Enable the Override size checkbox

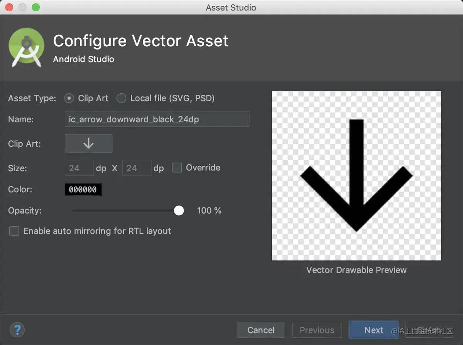(x=177, y=167)
